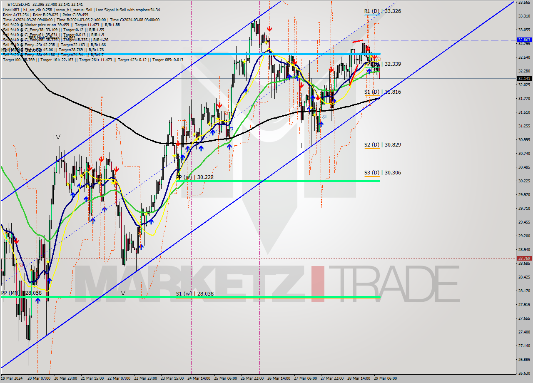
Task: Click the 32.863 price tag on axis
Action: 524,40
